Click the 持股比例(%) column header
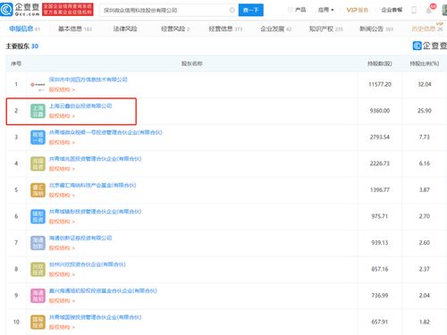The width and height of the screenshot is (447, 335). click(425, 63)
